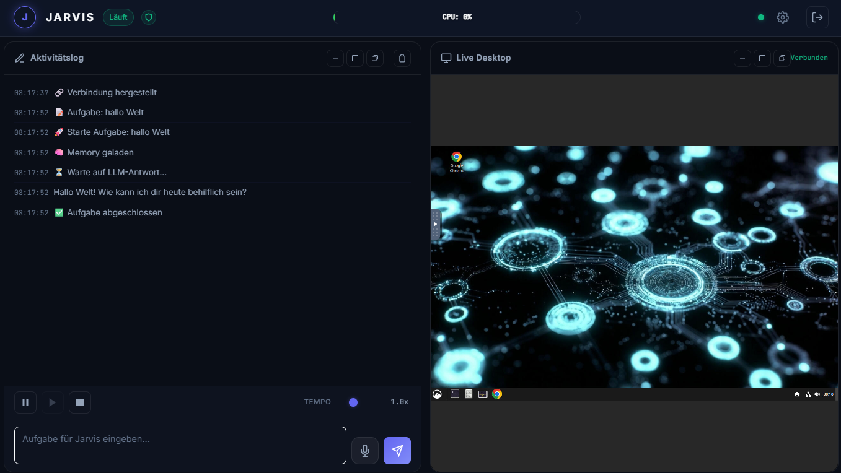This screenshot has height=473, width=841.
Task: Expand the side panel handle on Live Desktop
Action: tap(435, 224)
